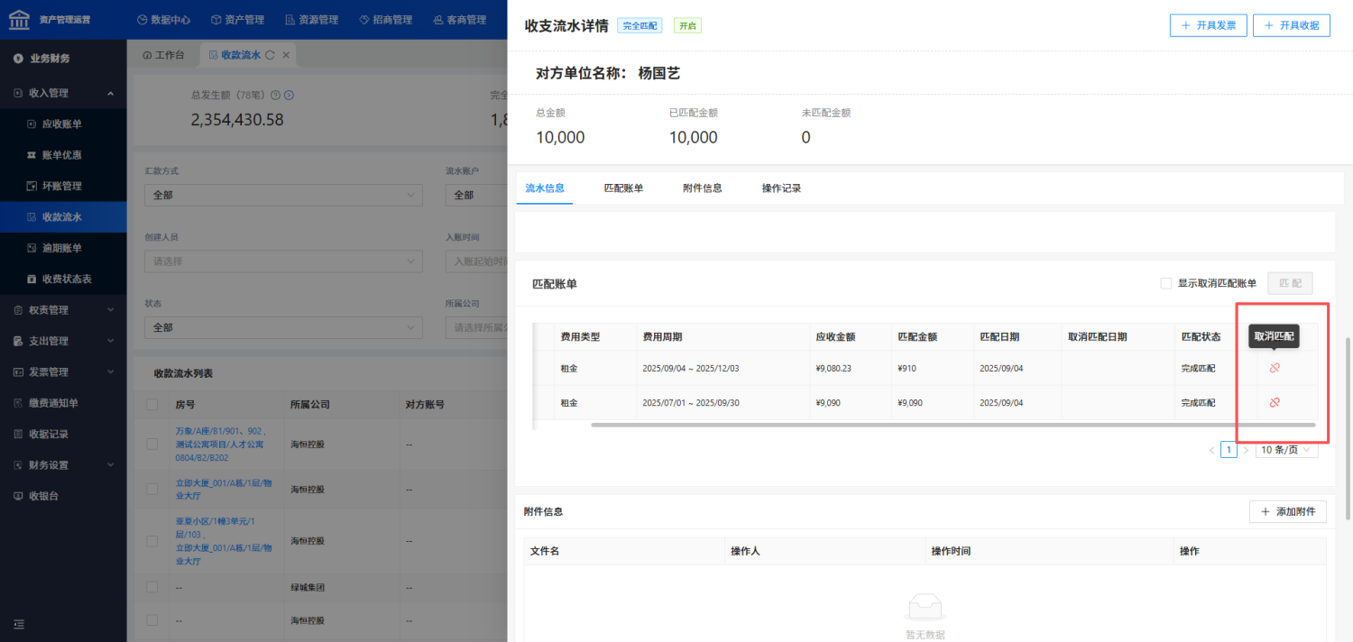Image resolution: width=1353 pixels, height=642 pixels.
Task: Click the ¥910 匹配金额 cell
Action: [907, 368]
